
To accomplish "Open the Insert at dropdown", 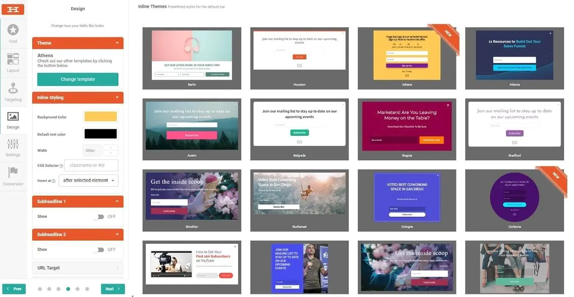I will click(88, 180).
